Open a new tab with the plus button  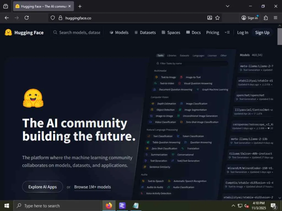pyautogui.click(x=80, y=7)
